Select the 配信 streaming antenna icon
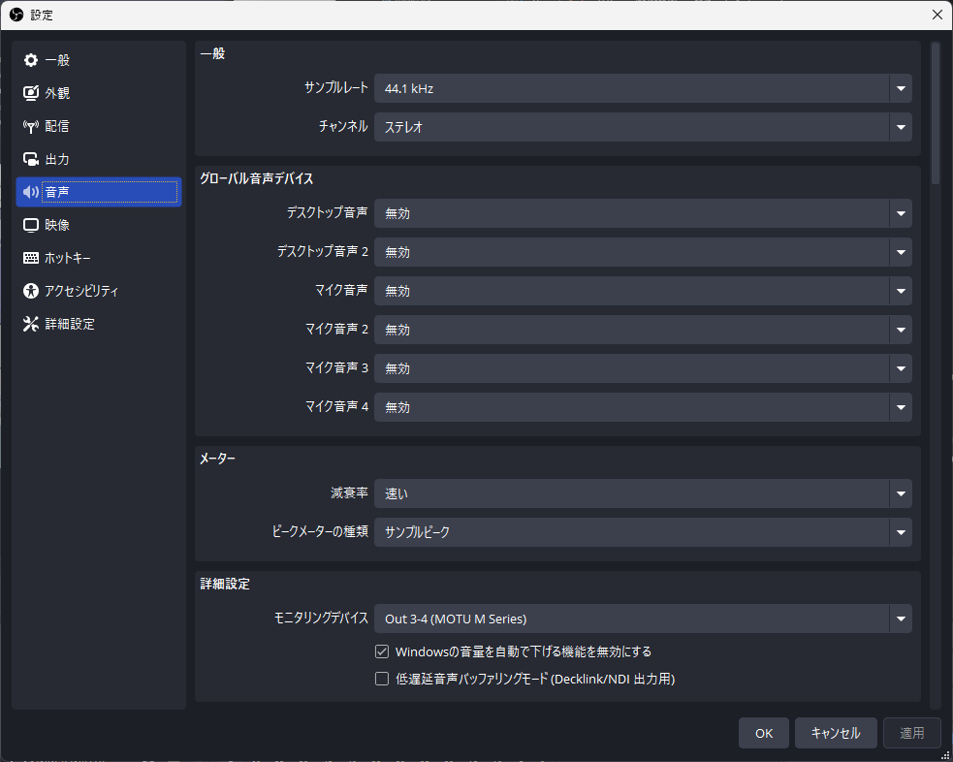 [31, 125]
